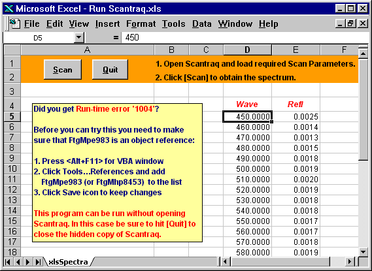372x271 pixels.
Task: Click the Select All corner box
Action: tap(12, 50)
